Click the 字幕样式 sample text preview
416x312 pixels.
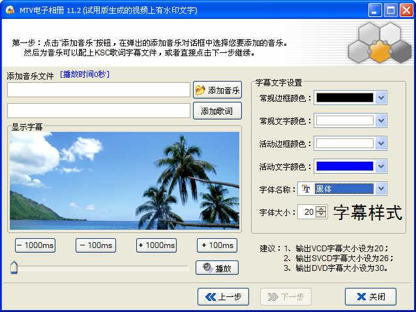pos(368,212)
